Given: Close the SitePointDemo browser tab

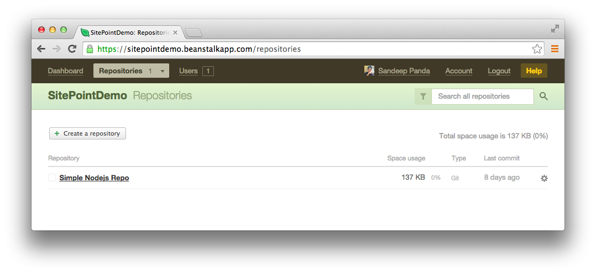Looking at the screenshot, I should [x=175, y=33].
